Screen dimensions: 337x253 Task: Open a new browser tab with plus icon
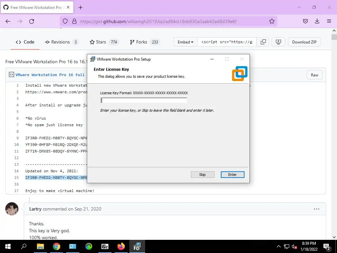click(x=80, y=8)
